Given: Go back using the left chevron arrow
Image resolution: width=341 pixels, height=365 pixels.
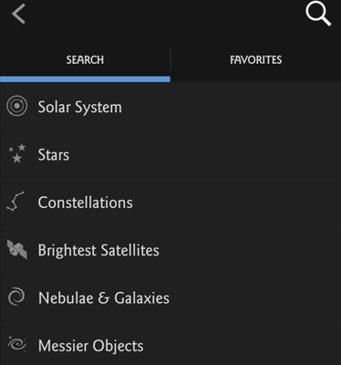Looking at the screenshot, I should coord(18,14).
